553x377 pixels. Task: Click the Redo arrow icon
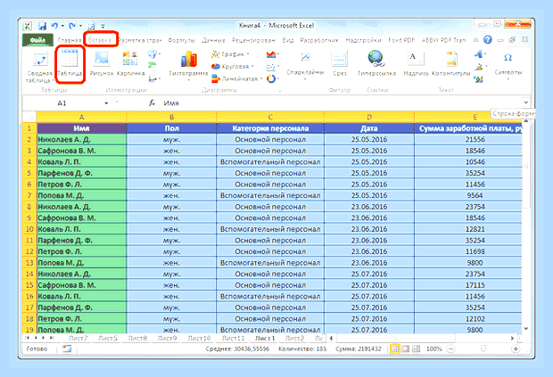(x=72, y=26)
